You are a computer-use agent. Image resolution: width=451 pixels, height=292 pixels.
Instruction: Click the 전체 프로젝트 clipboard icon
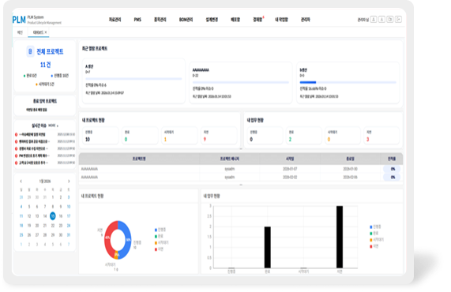coord(30,51)
